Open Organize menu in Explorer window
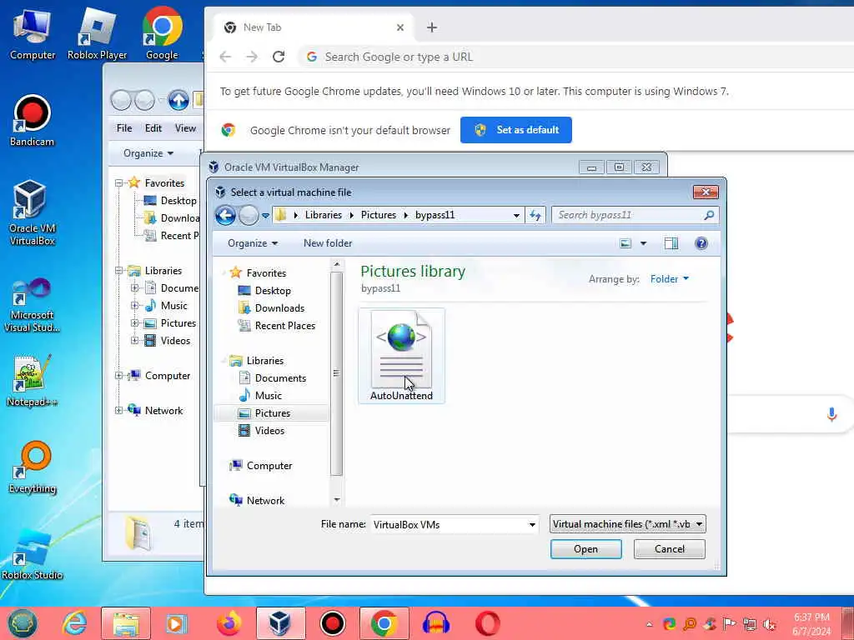 (148, 153)
